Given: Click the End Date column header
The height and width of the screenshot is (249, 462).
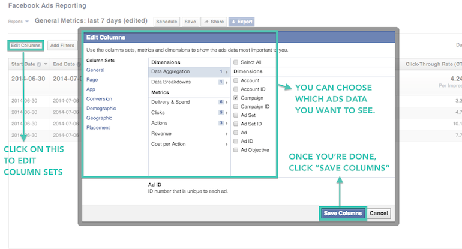Looking at the screenshot, I should coord(64,64).
